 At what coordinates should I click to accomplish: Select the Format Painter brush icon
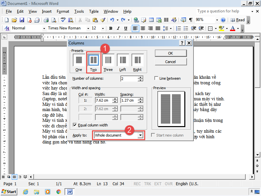[x=103, y=20]
